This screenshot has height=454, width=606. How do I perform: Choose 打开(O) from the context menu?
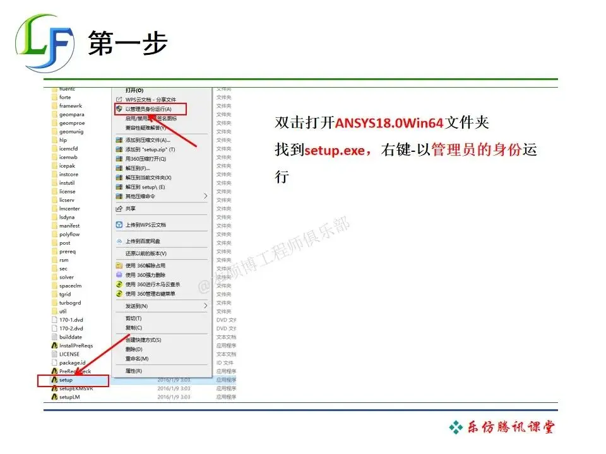click(134, 90)
